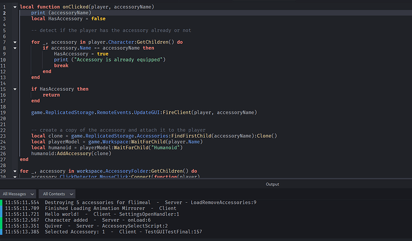Click 'LoadRemoveAccessories:9' script link in output

click(223, 202)
